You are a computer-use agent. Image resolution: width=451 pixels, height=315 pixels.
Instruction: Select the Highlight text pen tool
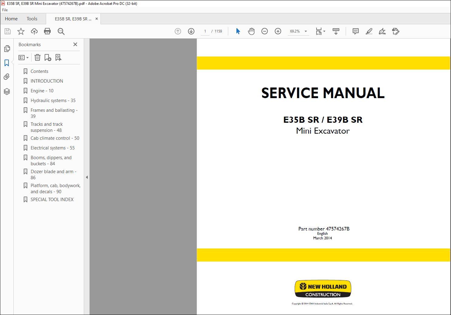tap(369, 31)
